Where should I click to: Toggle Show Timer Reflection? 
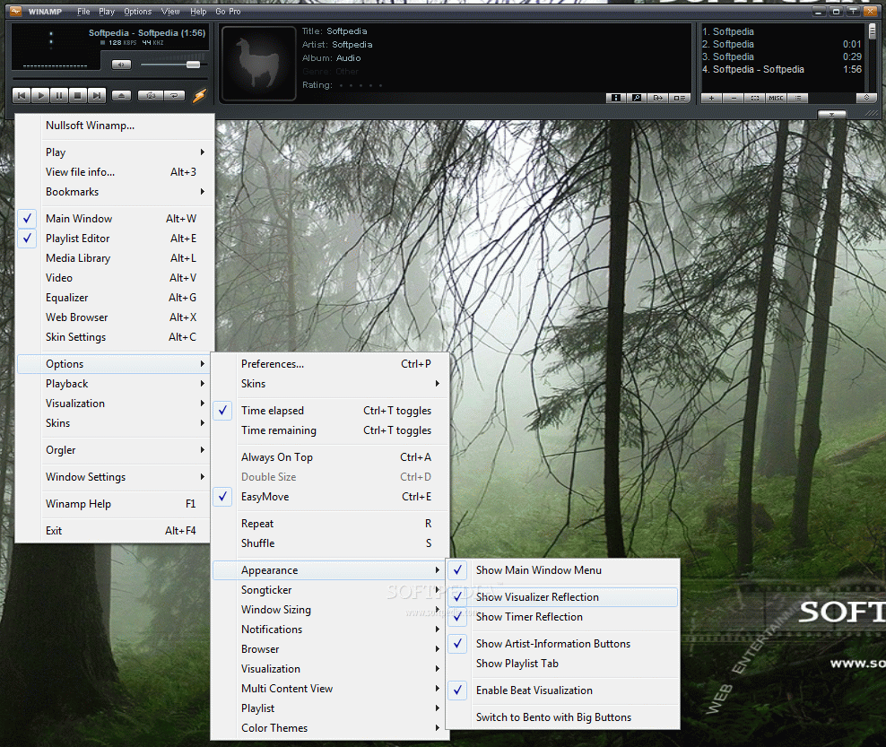(563, 617)
